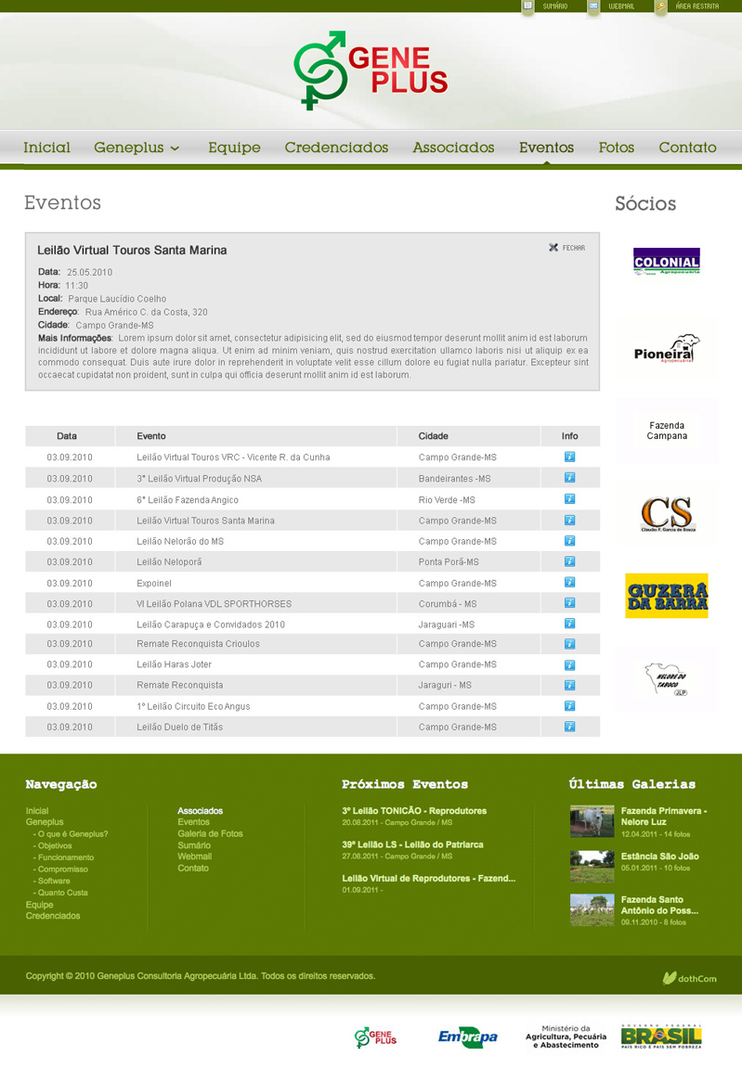The image size is (742, 1082).
Task: Open the Guzerá da Barra partner logo
Action: [x=667, y=596]
